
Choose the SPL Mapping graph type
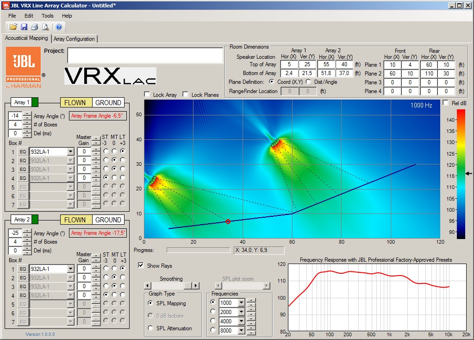coord(150,303)
